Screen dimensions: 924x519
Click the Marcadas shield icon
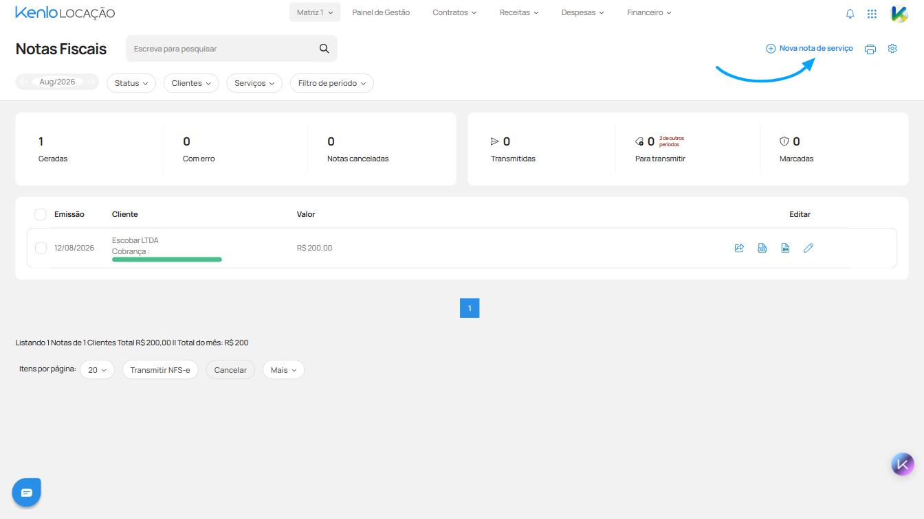[784, 141]
